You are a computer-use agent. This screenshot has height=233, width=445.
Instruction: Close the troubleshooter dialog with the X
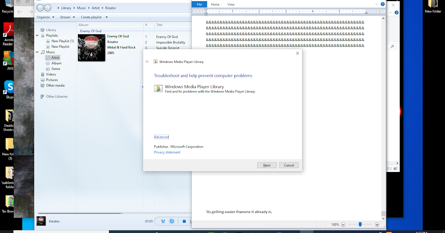pyautogui.click(x=297, y=53)
